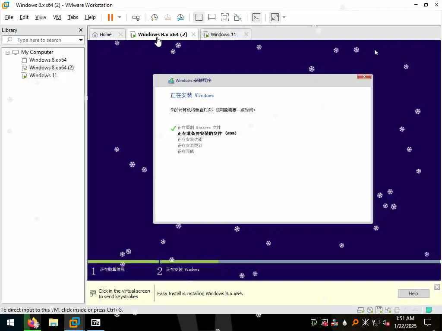Click the snowflake tray icon
Viewport: 442px width, 331px height.
click(x=365, y=322)
